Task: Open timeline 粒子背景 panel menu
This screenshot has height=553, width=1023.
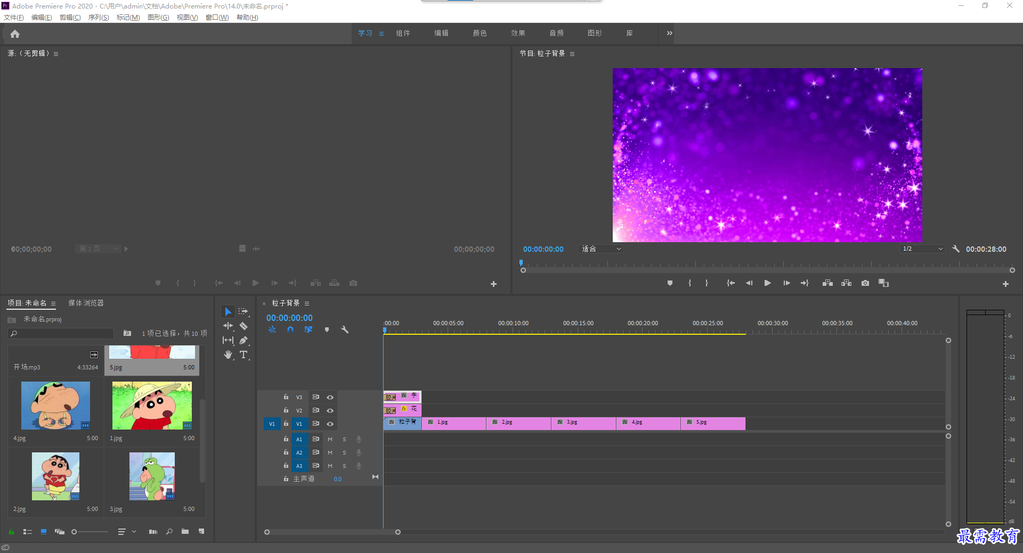Action: 307,303
